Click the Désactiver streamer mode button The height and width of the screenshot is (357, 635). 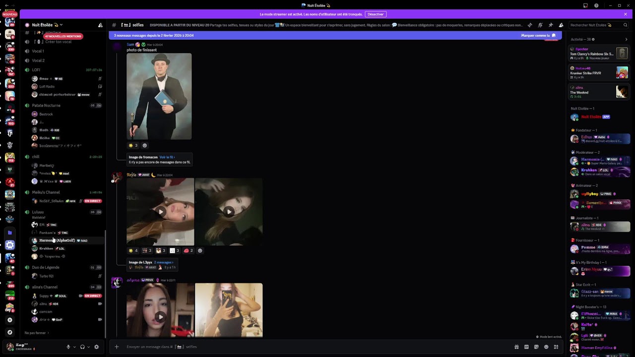(x=376, y=14)
